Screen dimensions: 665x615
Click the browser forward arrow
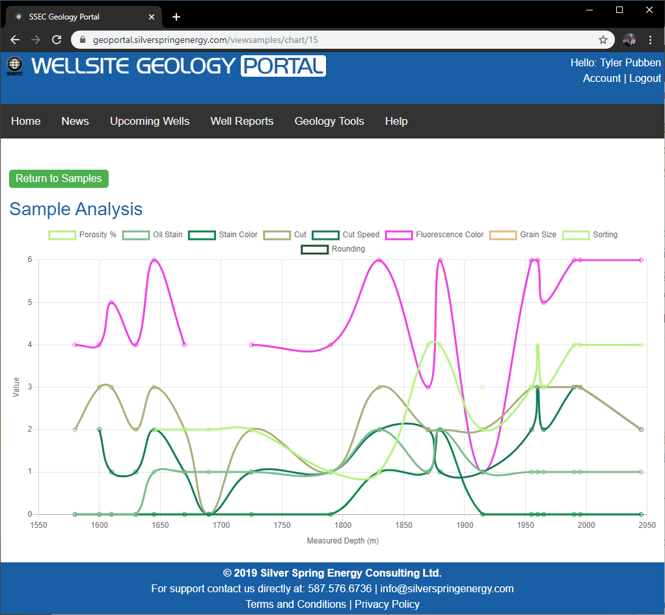pos(36,40)
